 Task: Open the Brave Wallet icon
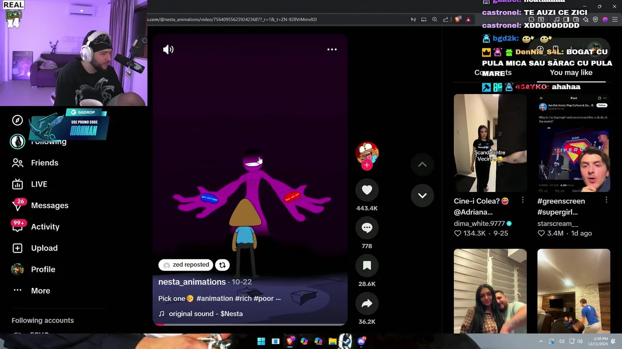coord(576,19)
